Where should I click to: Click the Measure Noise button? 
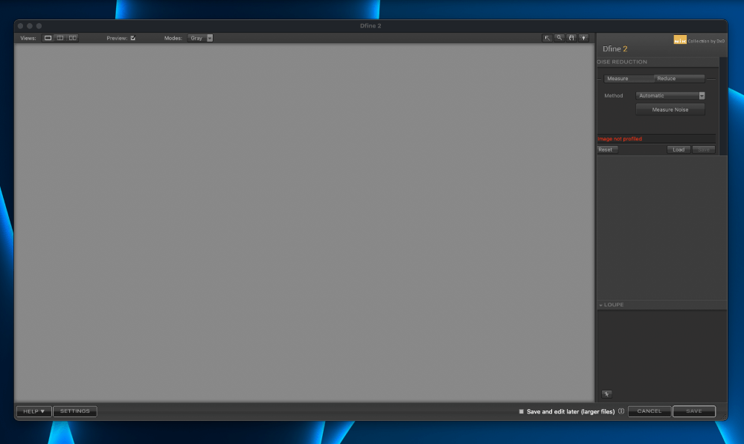[670, 109]
